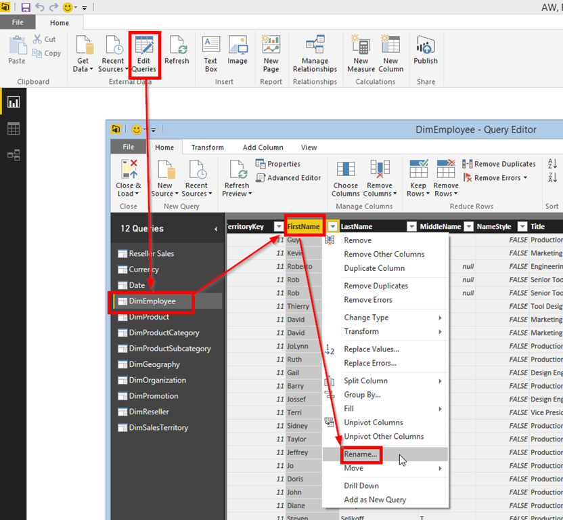Switch to Data view in left sidebar
The height and width of the screenshot is (520, 563).
point(14,129)
